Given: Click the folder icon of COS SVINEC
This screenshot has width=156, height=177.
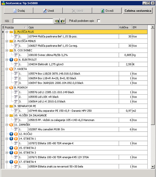Looking at the screenshot, I should (x=11, y=51).
